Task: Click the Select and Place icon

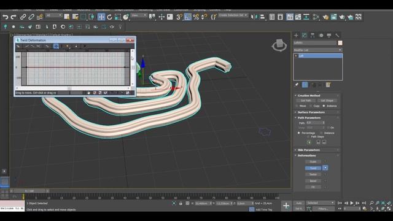Action: pyautogui.click(x=126, y=17)
